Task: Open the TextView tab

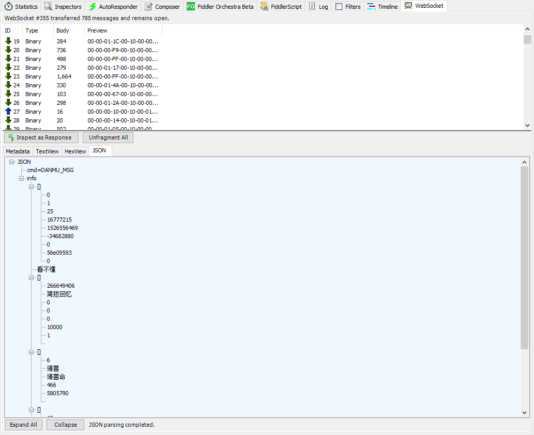Action: click(x=47, y=151)
